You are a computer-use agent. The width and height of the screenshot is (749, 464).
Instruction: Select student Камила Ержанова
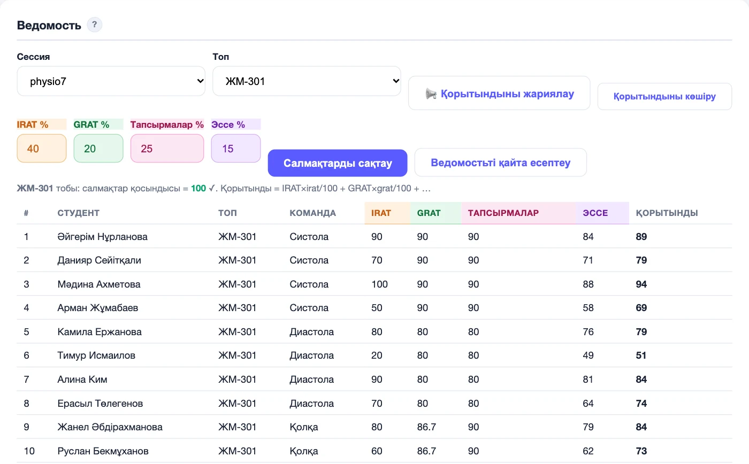tap(100, 332)
